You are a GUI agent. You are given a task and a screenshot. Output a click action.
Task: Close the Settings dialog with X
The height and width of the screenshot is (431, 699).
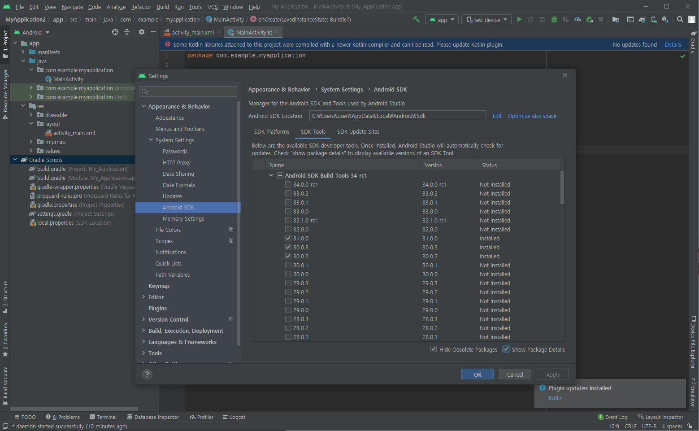565,75
